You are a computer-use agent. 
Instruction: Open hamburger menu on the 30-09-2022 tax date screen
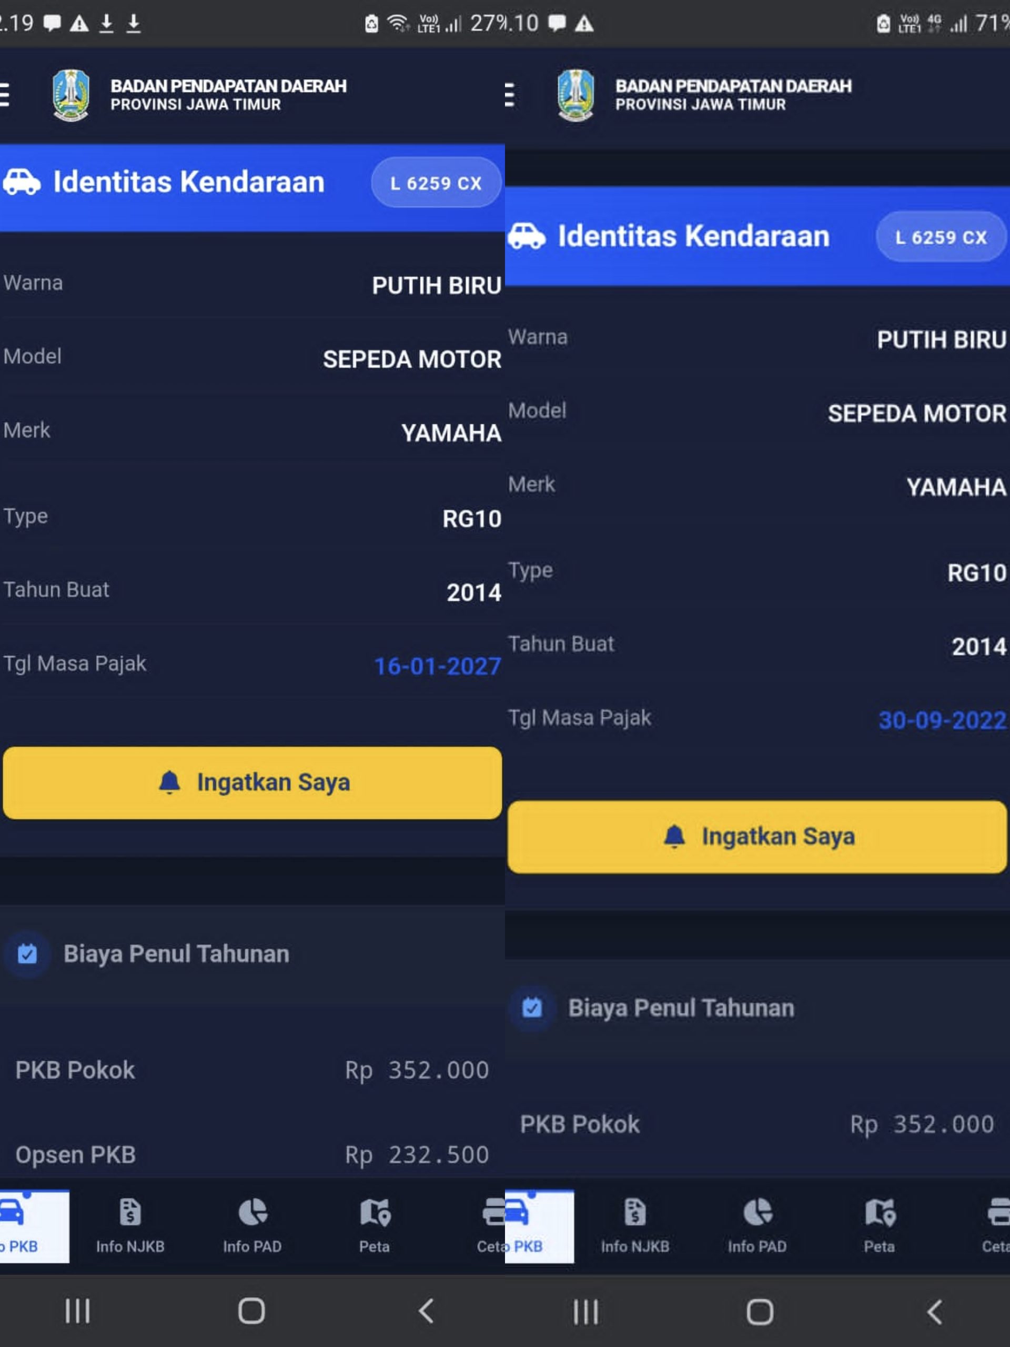click(510, 95)
